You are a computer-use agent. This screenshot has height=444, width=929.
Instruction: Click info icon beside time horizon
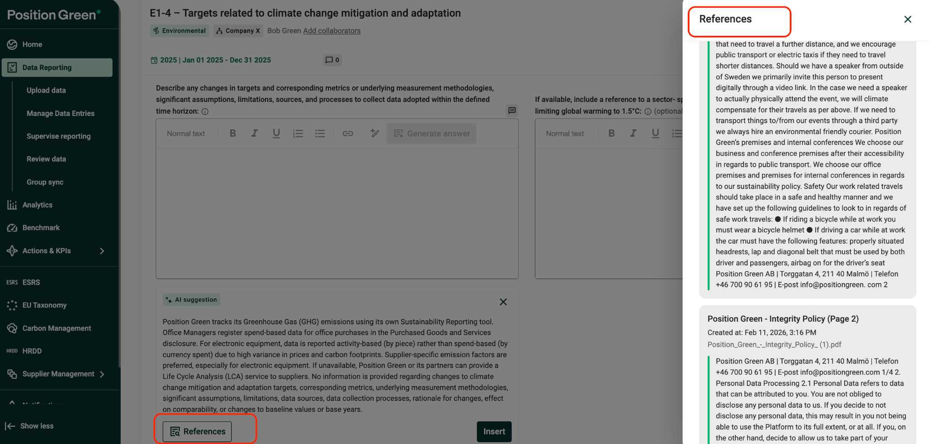[205, 111]
